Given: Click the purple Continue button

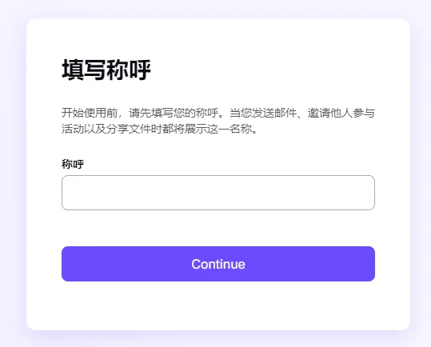Looking at the screenshot, I should point(218,264).
